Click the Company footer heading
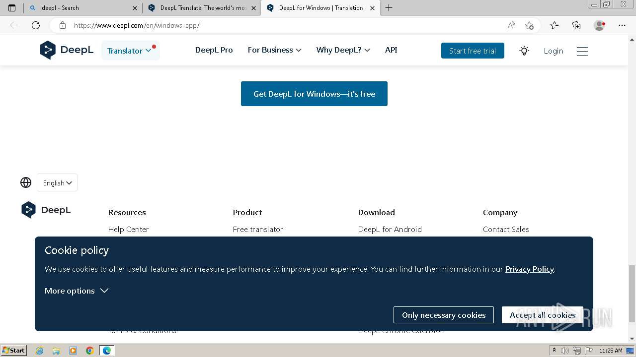This screenshot has width=636, height=357. tap(500, 212)
